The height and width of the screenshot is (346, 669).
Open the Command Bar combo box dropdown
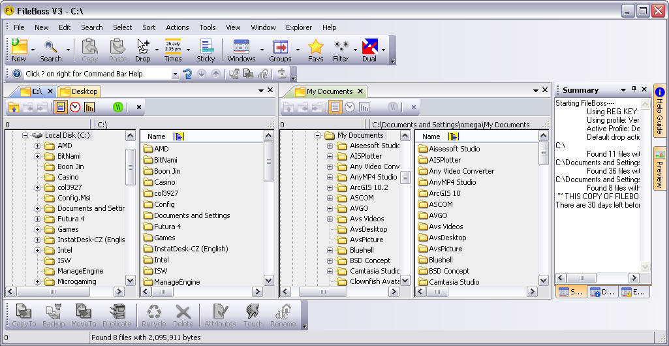click(x=174, y=74)
